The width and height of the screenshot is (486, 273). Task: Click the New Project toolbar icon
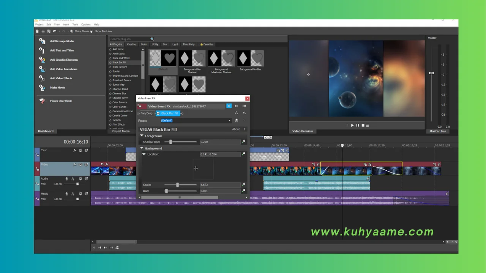[x=38, y=31]
